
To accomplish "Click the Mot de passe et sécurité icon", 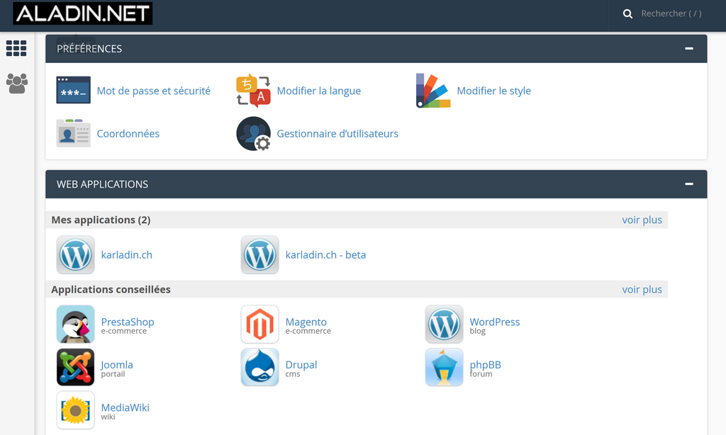I will 74,91.
